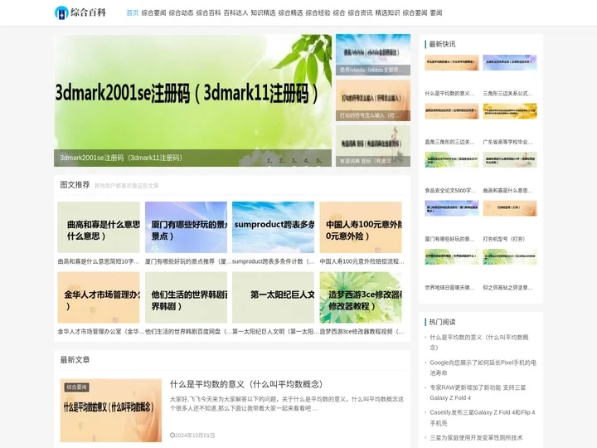Open sidebar thumbnail above 三角形三边关系公式… caption
Screen dimensions: 597x448
tap(510, 62)
